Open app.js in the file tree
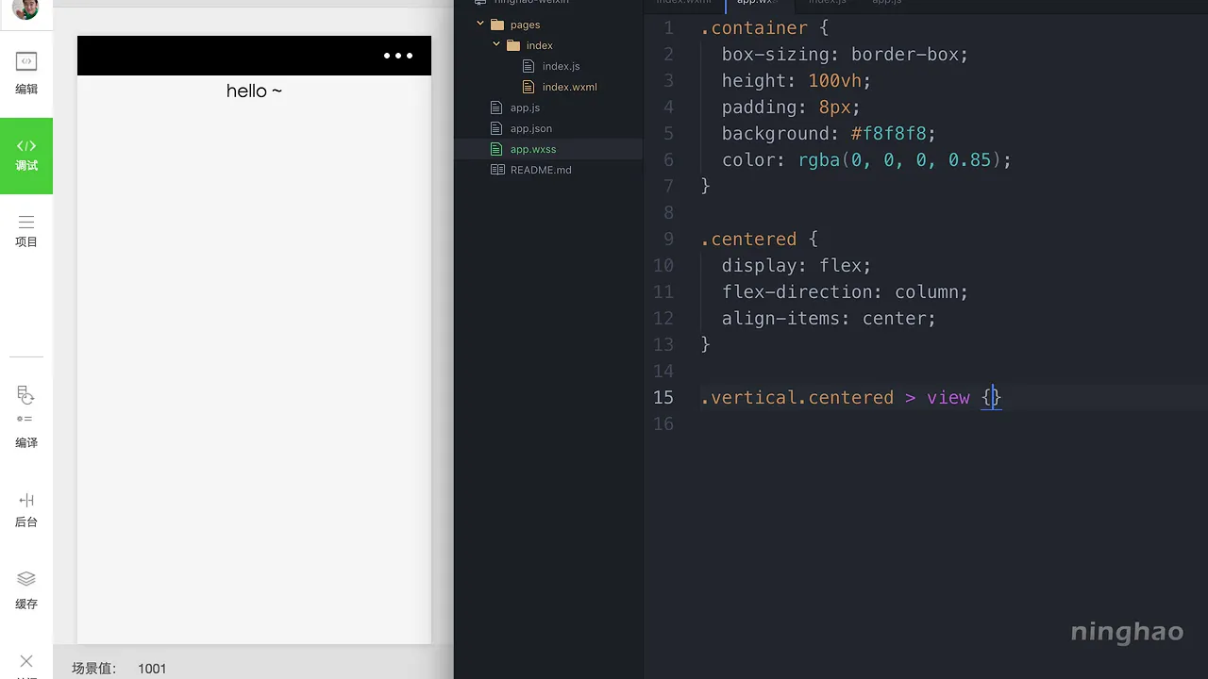This screenshot has width=1208, height=679. point(525,108)
